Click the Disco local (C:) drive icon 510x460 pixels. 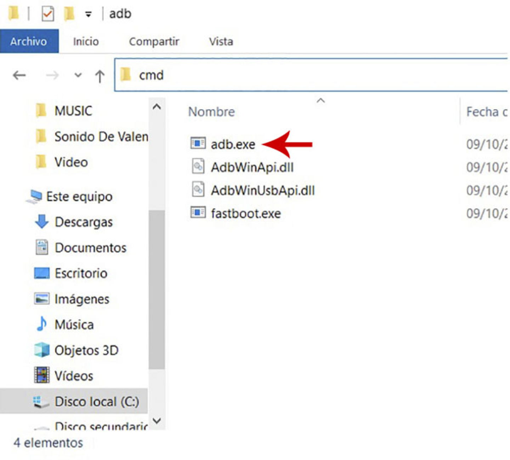(x=41, y=402)
